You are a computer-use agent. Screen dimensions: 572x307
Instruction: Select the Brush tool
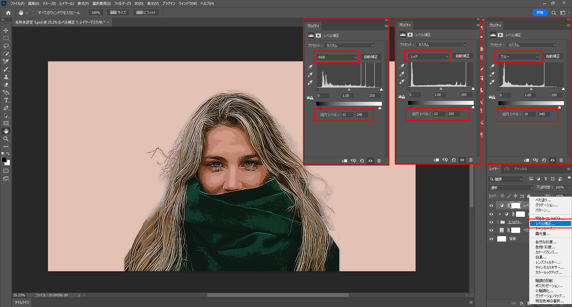click(6, 69)
